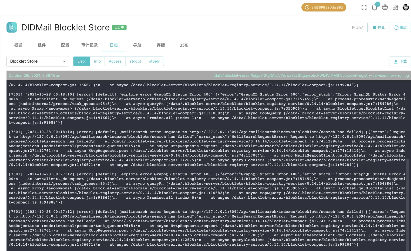Open the language globe selector
Image resolution: width=411 pixels, height=251 pixels.
[x=385, y=7]
